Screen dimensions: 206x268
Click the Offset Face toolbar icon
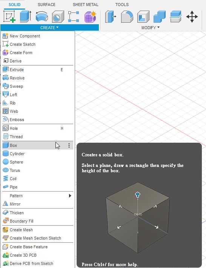(x=176, y=17)
